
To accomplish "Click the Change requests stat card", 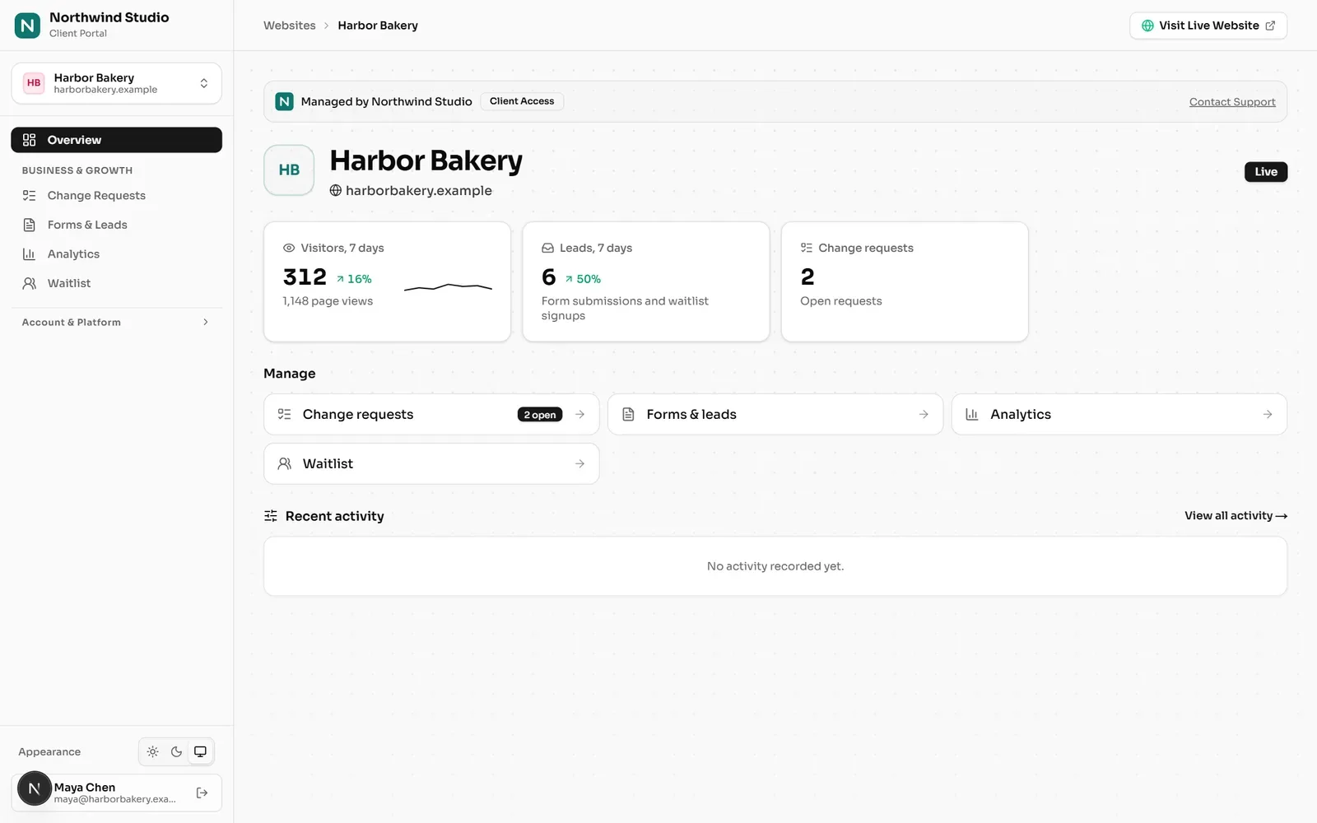I will pos(905,281).
